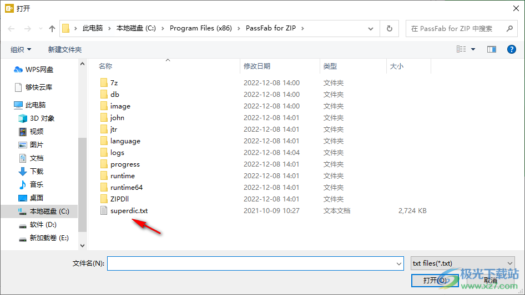
Task: Expand the address bar history dropdown
Action: click(371, 29)
